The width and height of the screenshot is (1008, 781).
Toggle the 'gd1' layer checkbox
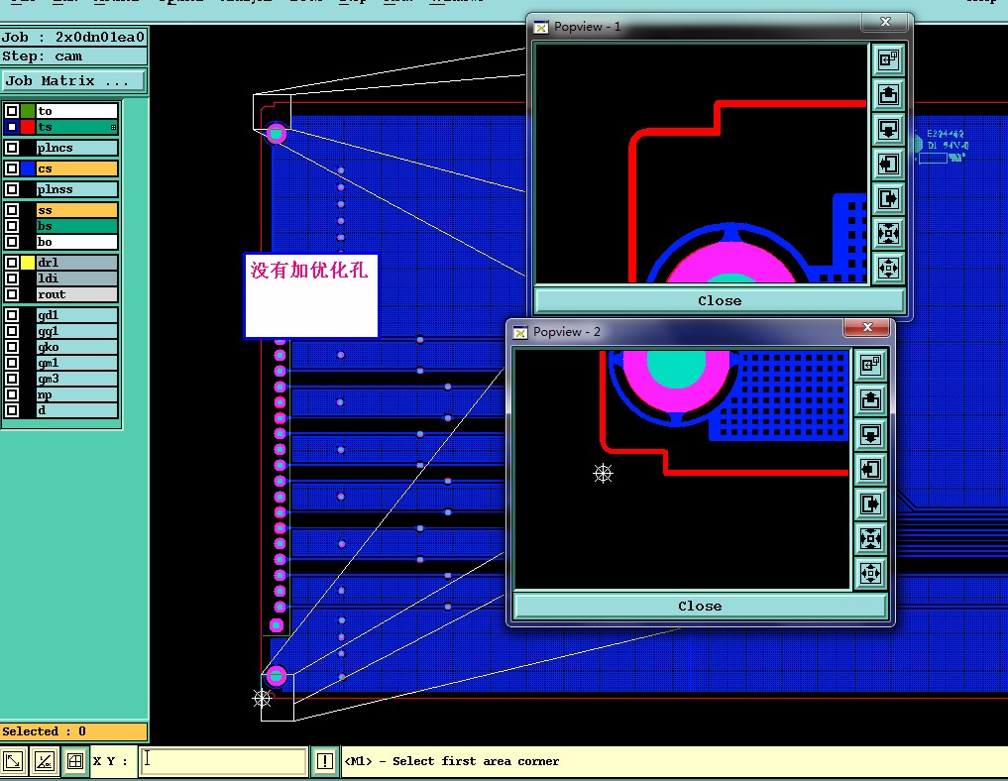click(12, 315)
